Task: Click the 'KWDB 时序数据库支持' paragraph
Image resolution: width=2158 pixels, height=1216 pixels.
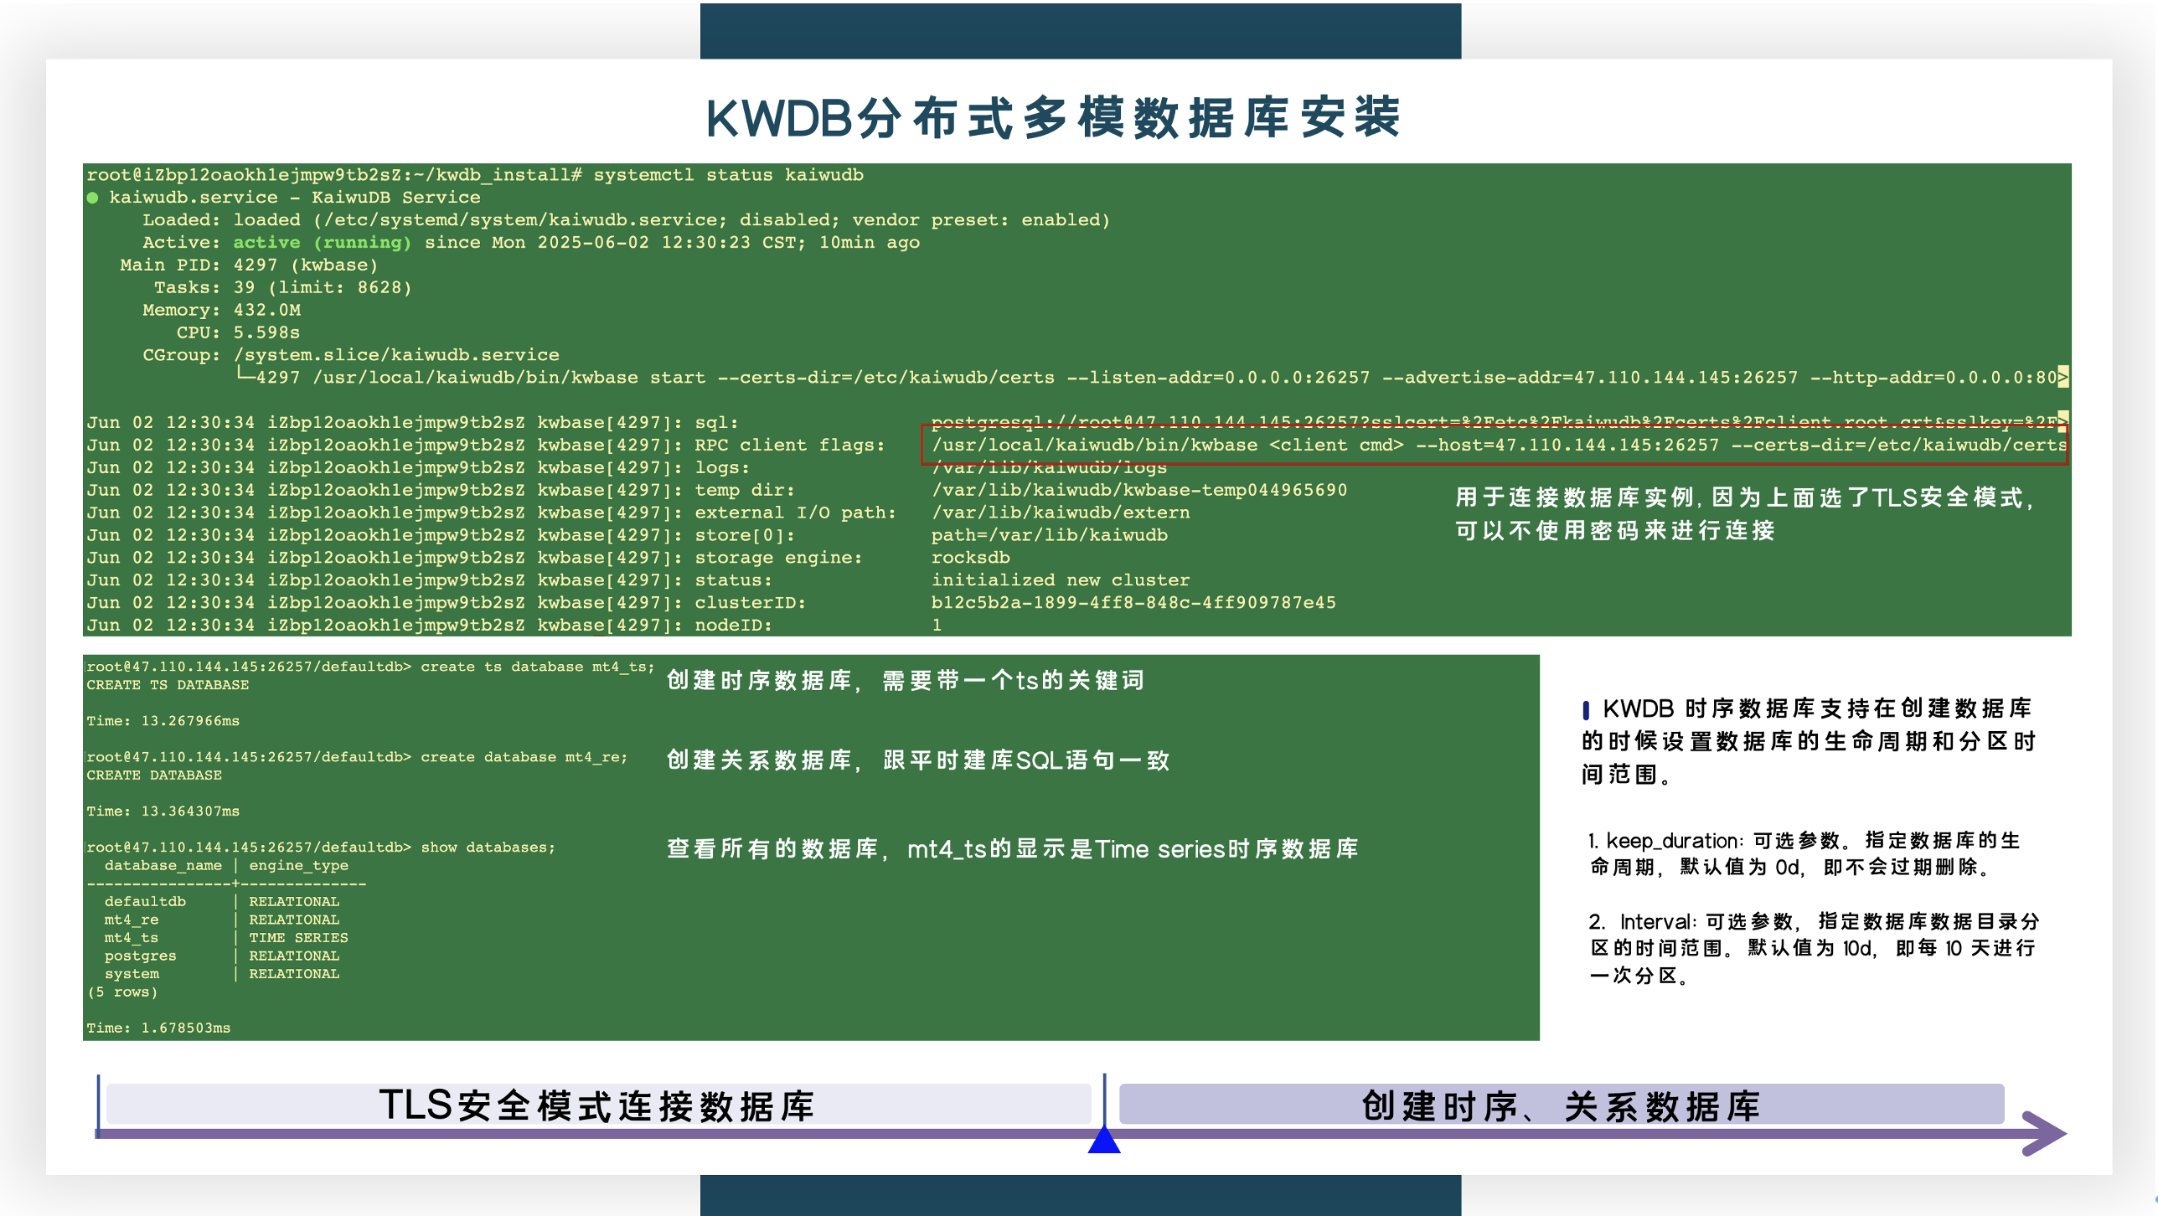Action: [1810, 741]
